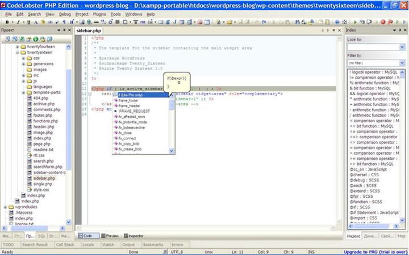
Task: Open the Debug menu
Action: tap(65, 14)
